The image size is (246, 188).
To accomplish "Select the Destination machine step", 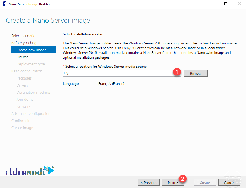I will [33, 92].
